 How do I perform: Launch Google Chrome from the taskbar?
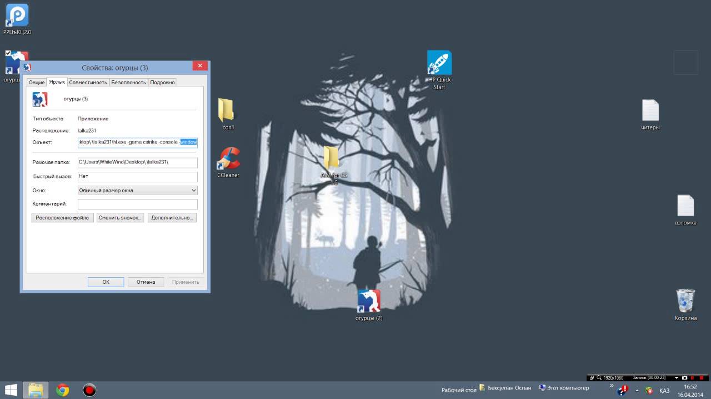(62, 390)
